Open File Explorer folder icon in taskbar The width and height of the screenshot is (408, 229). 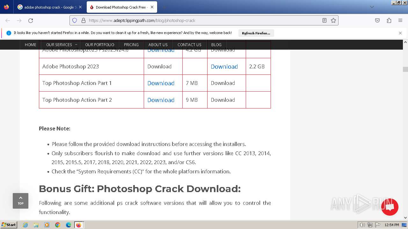(x=36, y=225)
